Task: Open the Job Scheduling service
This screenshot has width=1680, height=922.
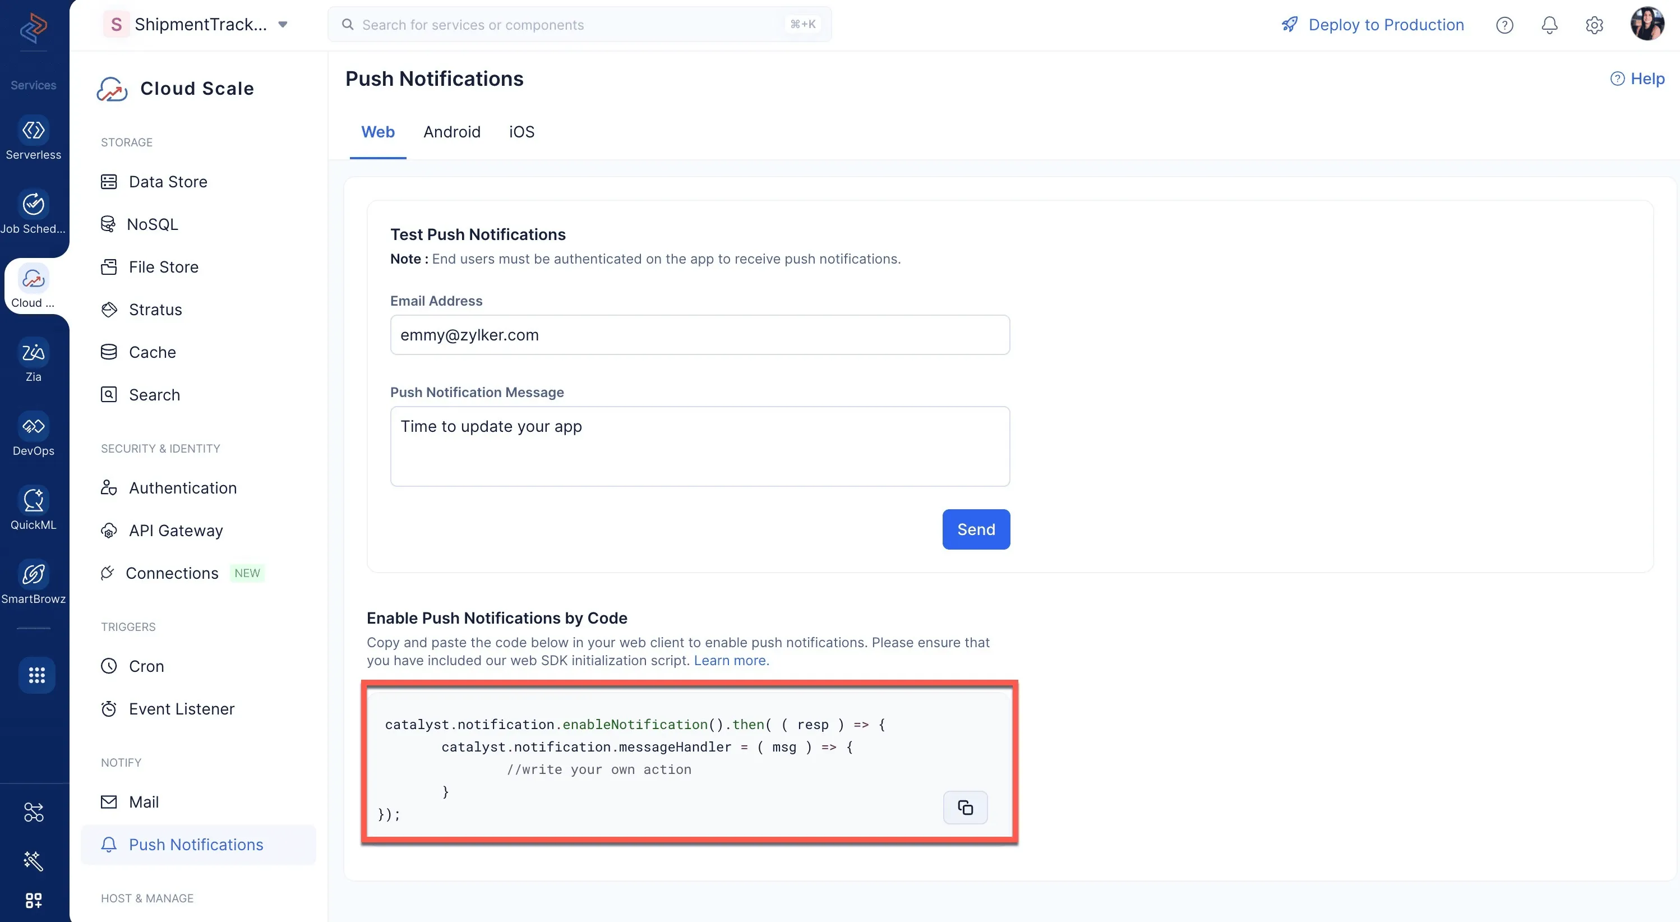Action: pyautogui.click(x=33, y=212)
